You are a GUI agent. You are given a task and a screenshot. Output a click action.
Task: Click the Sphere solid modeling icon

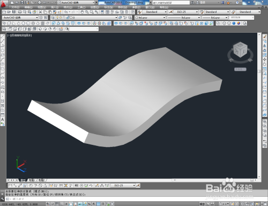[x=24, y=24]
